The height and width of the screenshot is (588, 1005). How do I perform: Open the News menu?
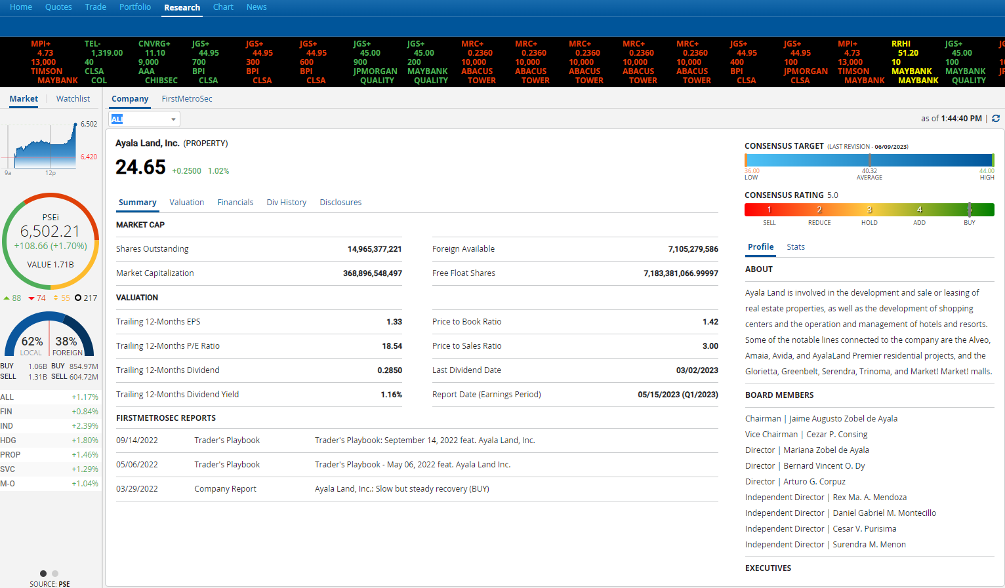point(256,7)
